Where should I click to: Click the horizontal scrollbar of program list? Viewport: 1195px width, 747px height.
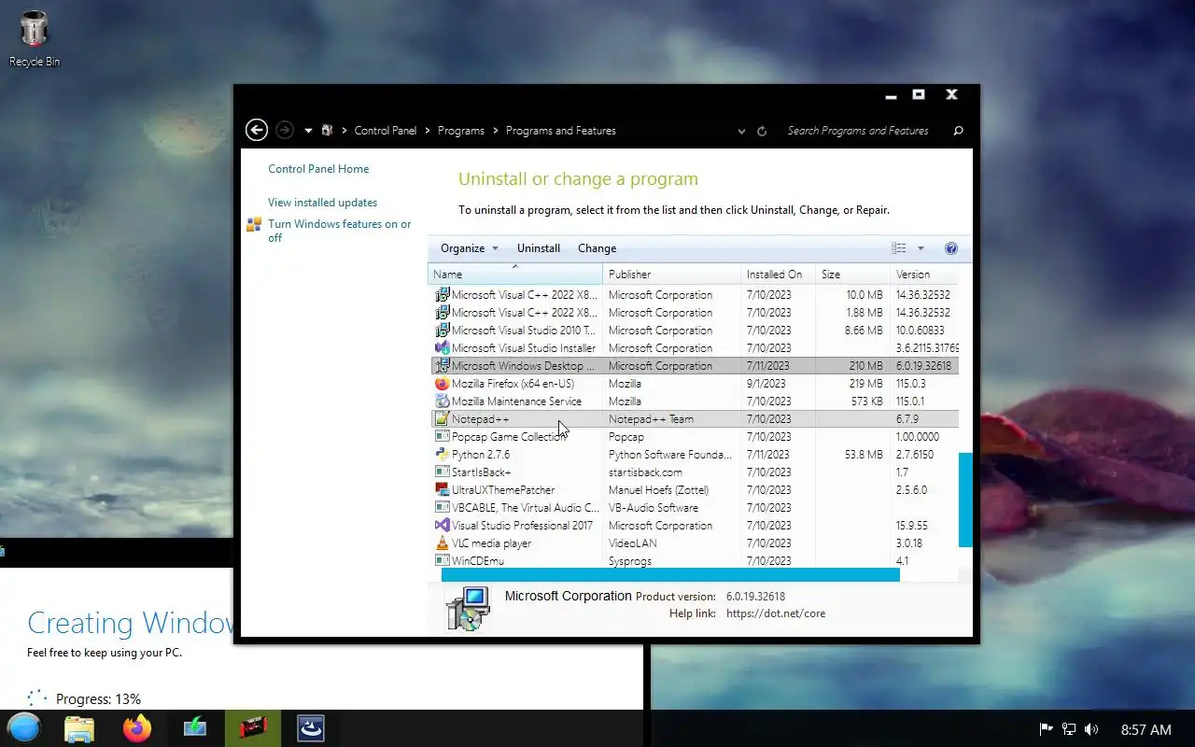point(670,575)
